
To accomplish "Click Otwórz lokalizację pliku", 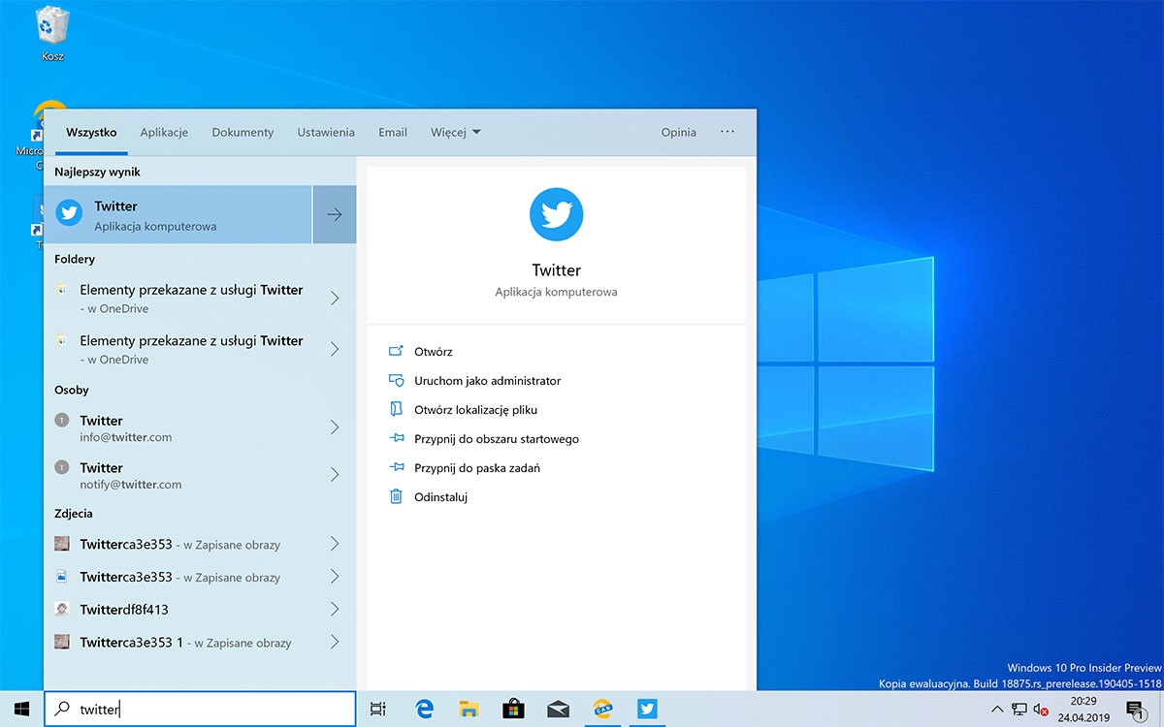I will click(475, 410).
